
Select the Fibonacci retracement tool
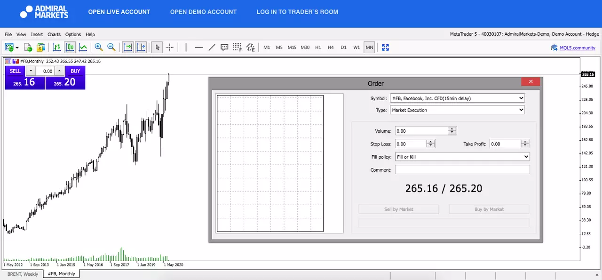pos(238,47)
